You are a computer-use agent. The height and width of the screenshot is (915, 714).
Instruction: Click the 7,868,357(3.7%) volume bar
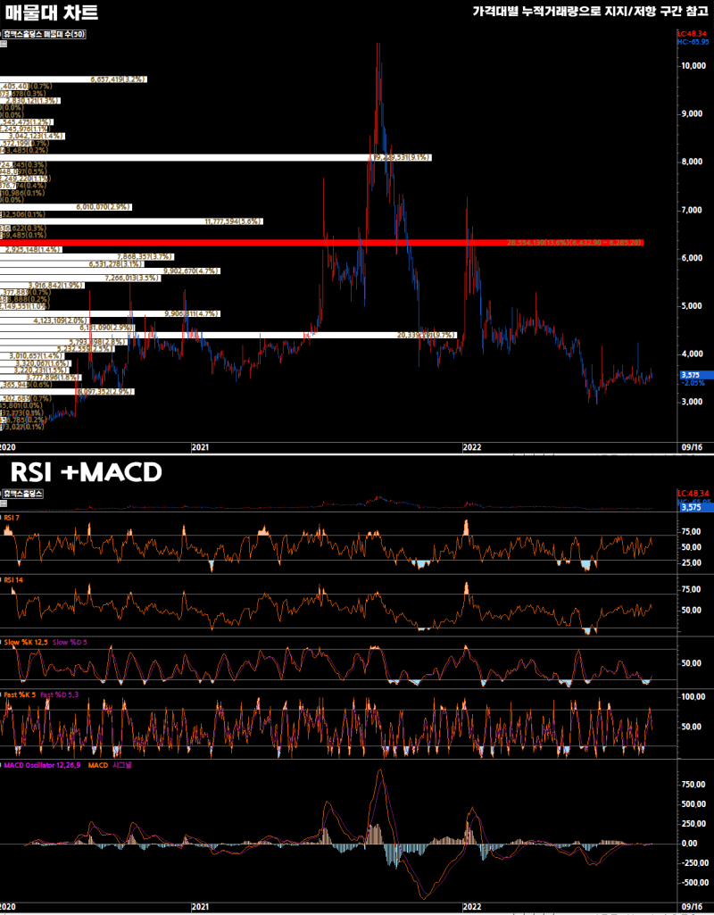click(87, 257)
